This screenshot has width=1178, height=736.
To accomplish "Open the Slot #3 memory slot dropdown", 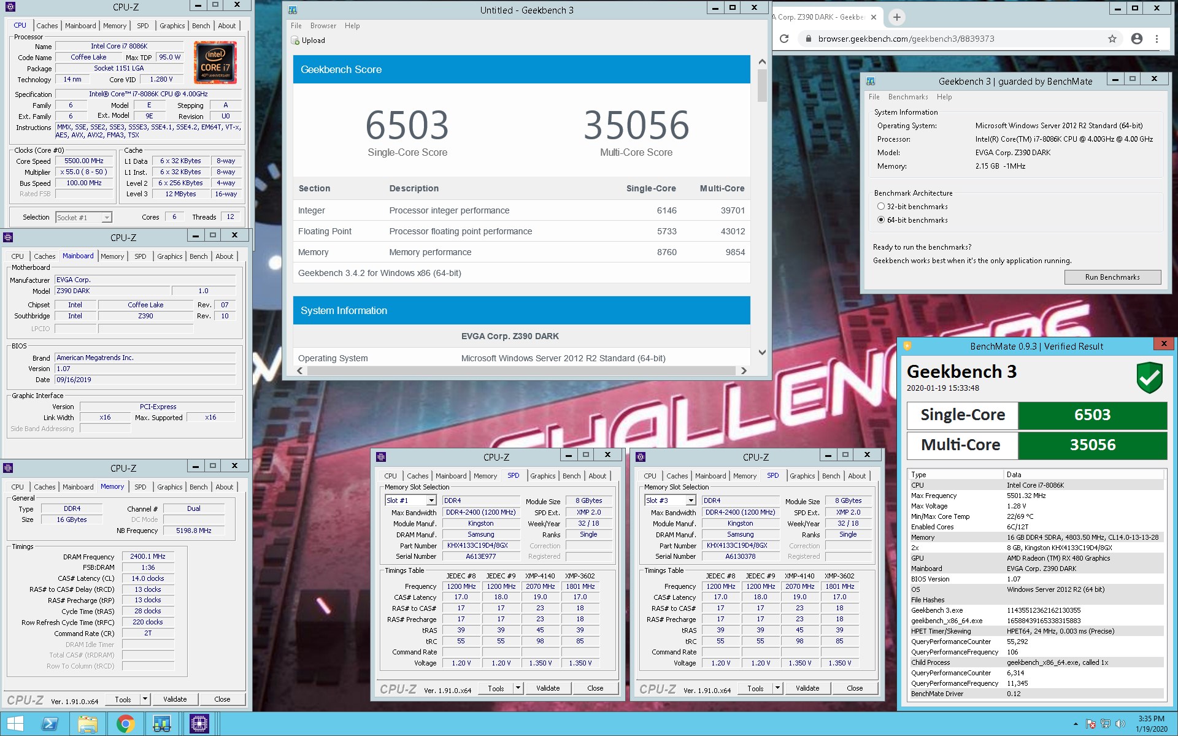I will point(691,501).
